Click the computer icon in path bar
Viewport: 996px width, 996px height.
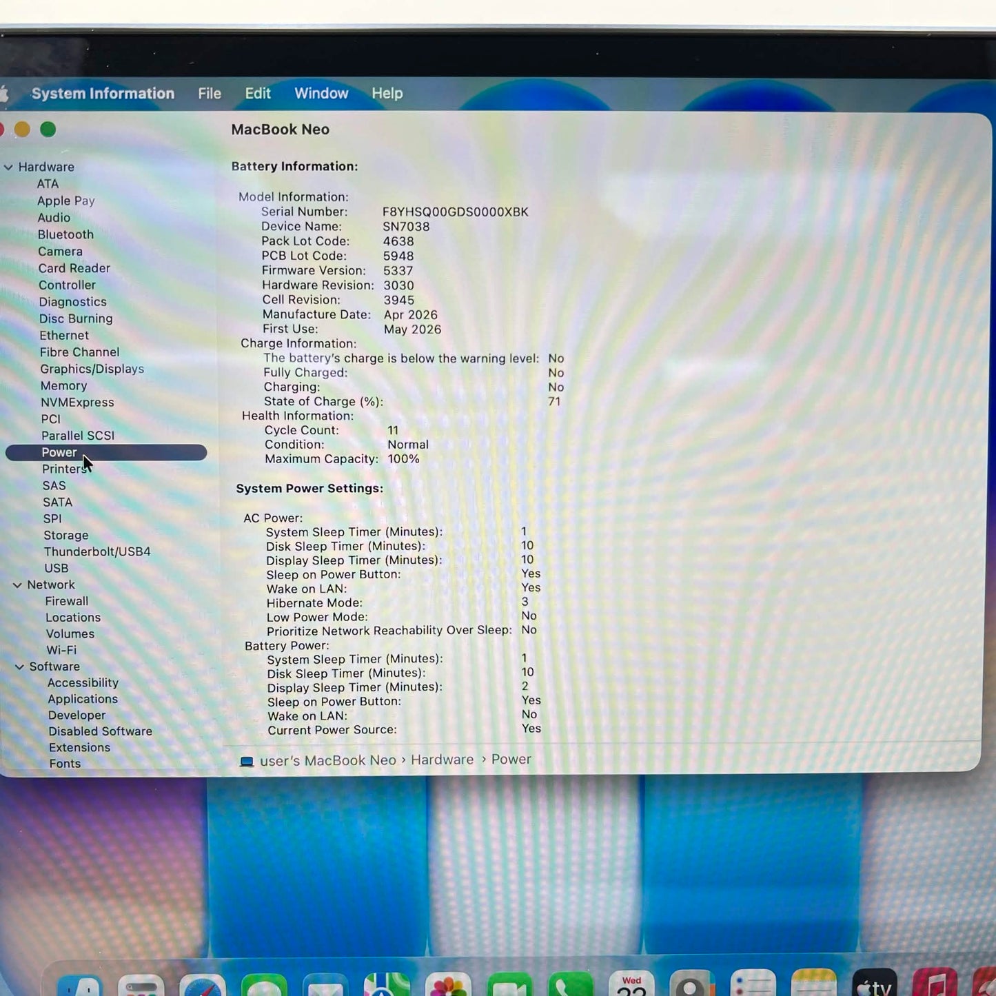(x=247, y=762)
